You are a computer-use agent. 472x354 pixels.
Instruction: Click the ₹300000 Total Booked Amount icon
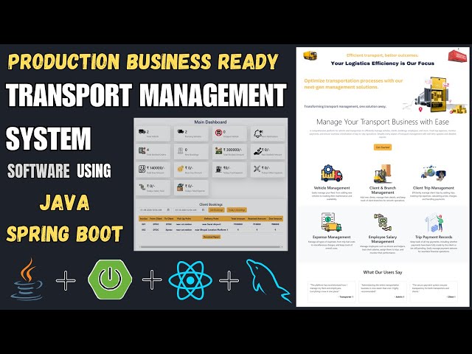click(218, 150)
